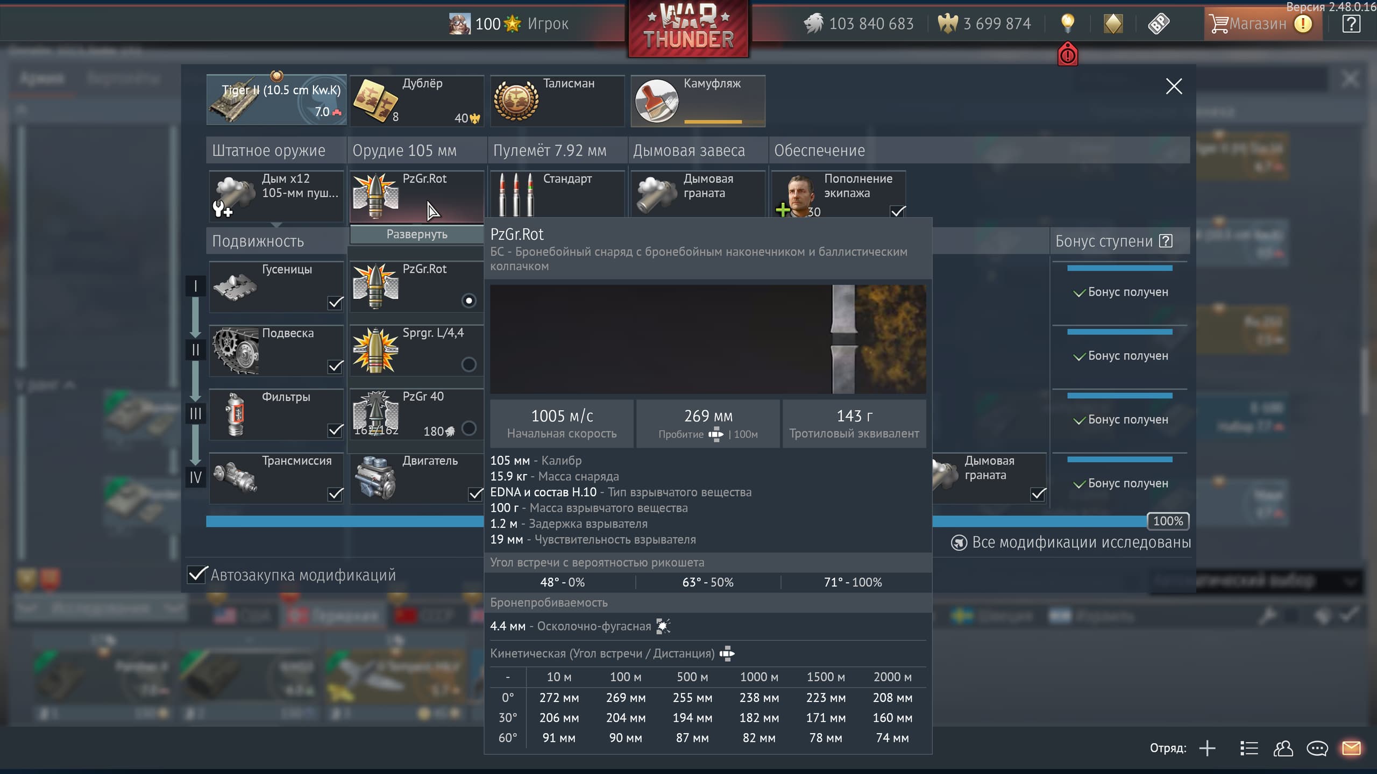This screenshot has width=1377, height=774.
Task: Open the contacts friends icon
Action: [1283, 748]
